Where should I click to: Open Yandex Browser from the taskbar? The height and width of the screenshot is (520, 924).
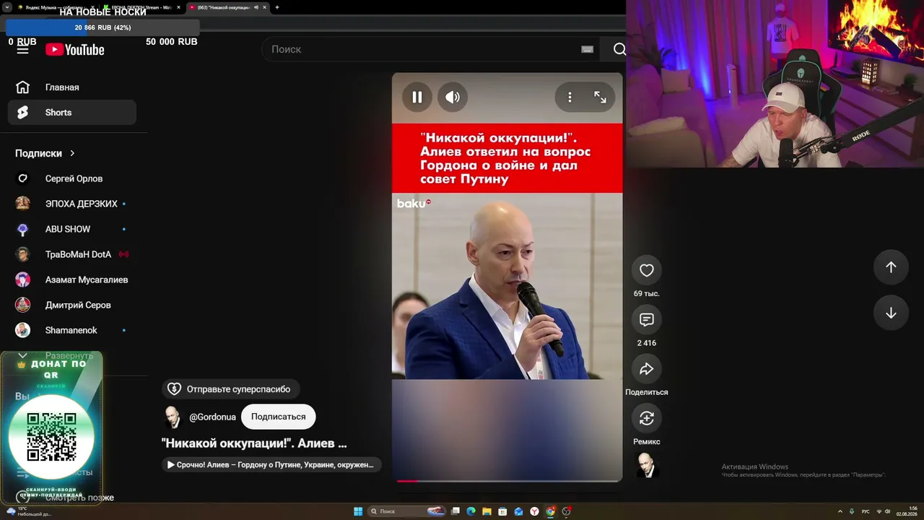534,511
